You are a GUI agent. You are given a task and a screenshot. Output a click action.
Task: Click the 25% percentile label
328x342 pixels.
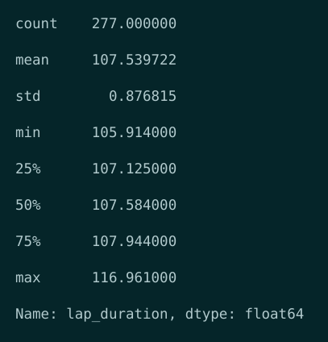point(28,169)
